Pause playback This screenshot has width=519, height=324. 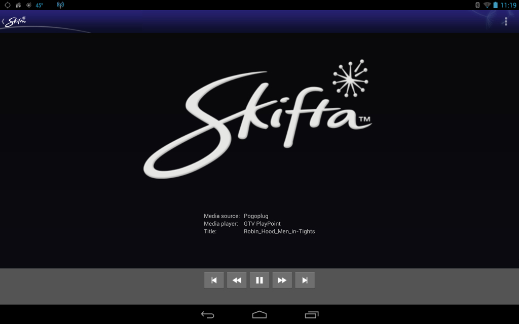259,280
